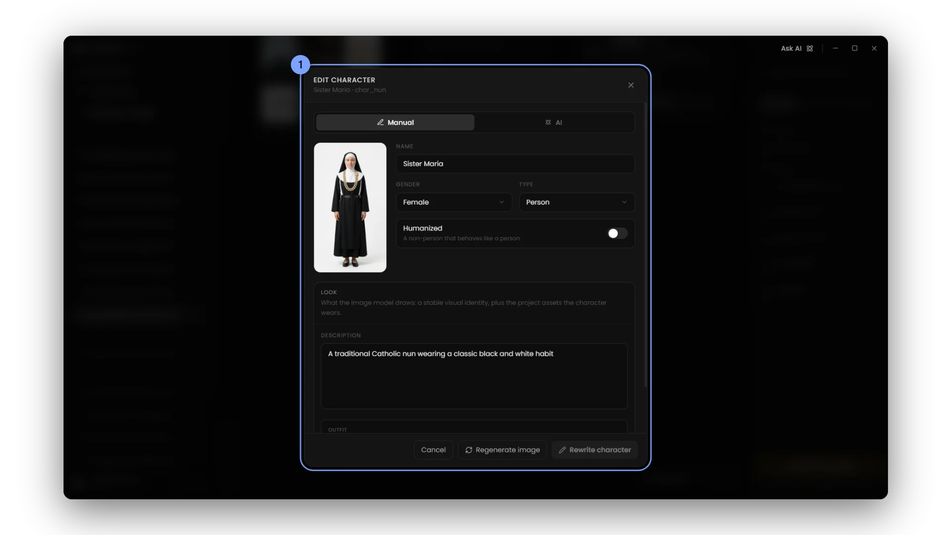
Task: Open the Gender dropdown showing Female
Action: click(454, 202)
